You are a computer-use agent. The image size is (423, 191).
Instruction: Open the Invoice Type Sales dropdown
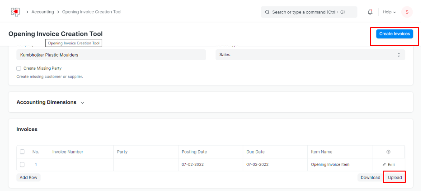click(x=310, y=55)
